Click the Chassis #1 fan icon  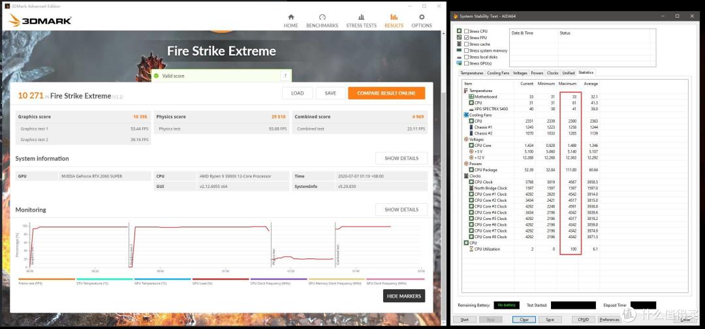click(471, 127)
